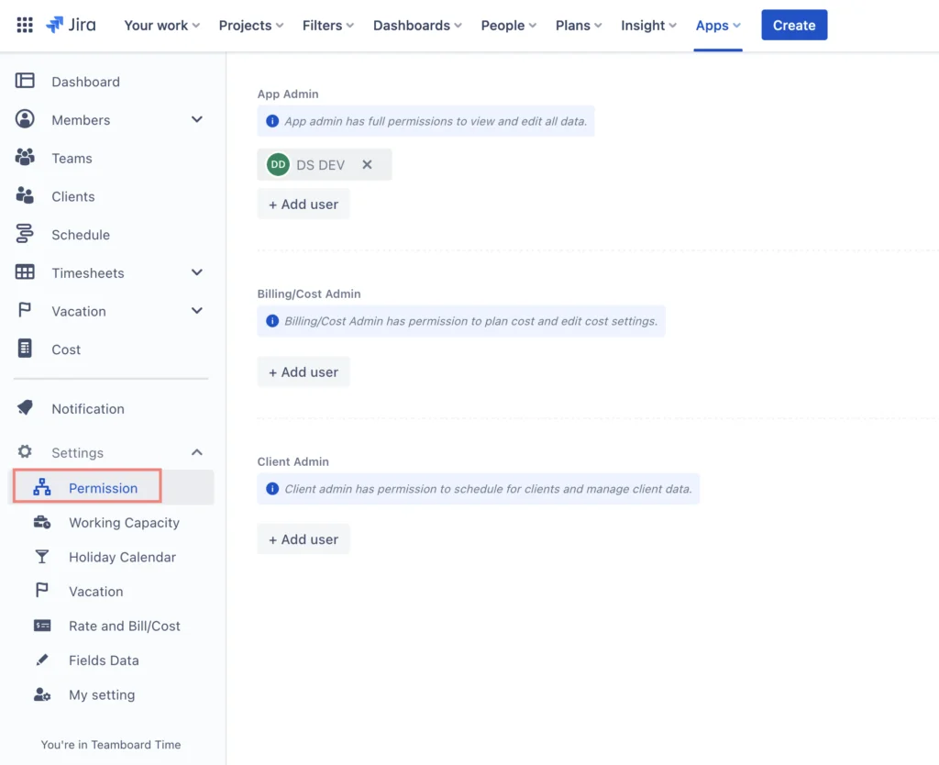Image resolution: width=939 pixels, height=765 pixels.
Task: Click the App Admin heading
Action: click(288, 94)
